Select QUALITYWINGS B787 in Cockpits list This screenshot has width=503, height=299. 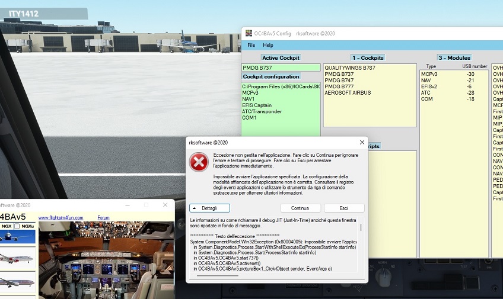349,68
